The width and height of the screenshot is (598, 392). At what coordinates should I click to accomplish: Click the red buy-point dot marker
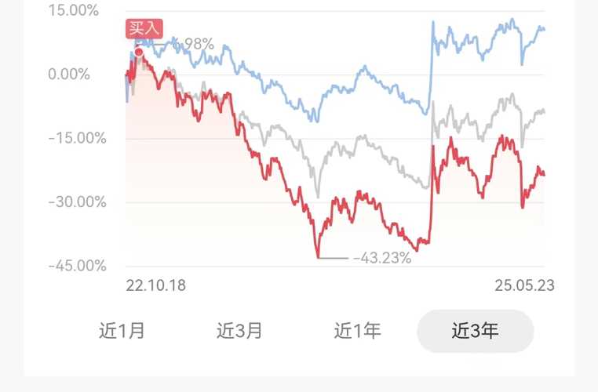pyautogui.click(x=139, y=52)
